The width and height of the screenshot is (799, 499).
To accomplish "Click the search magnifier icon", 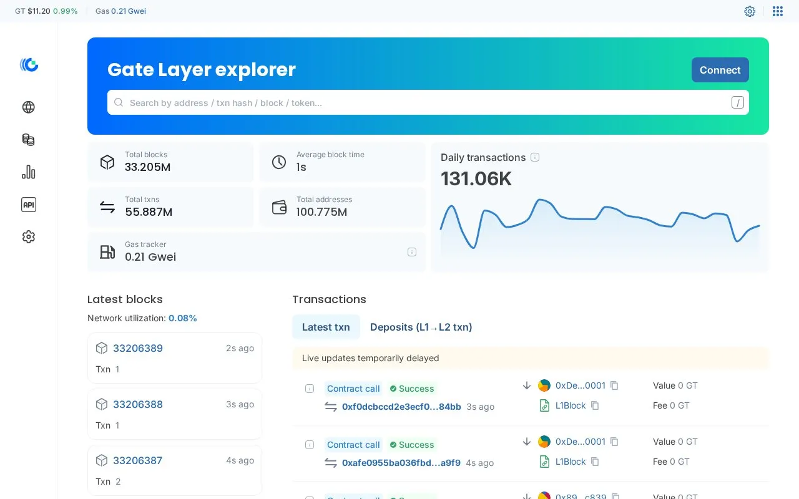I will click(x=119, y=102).
